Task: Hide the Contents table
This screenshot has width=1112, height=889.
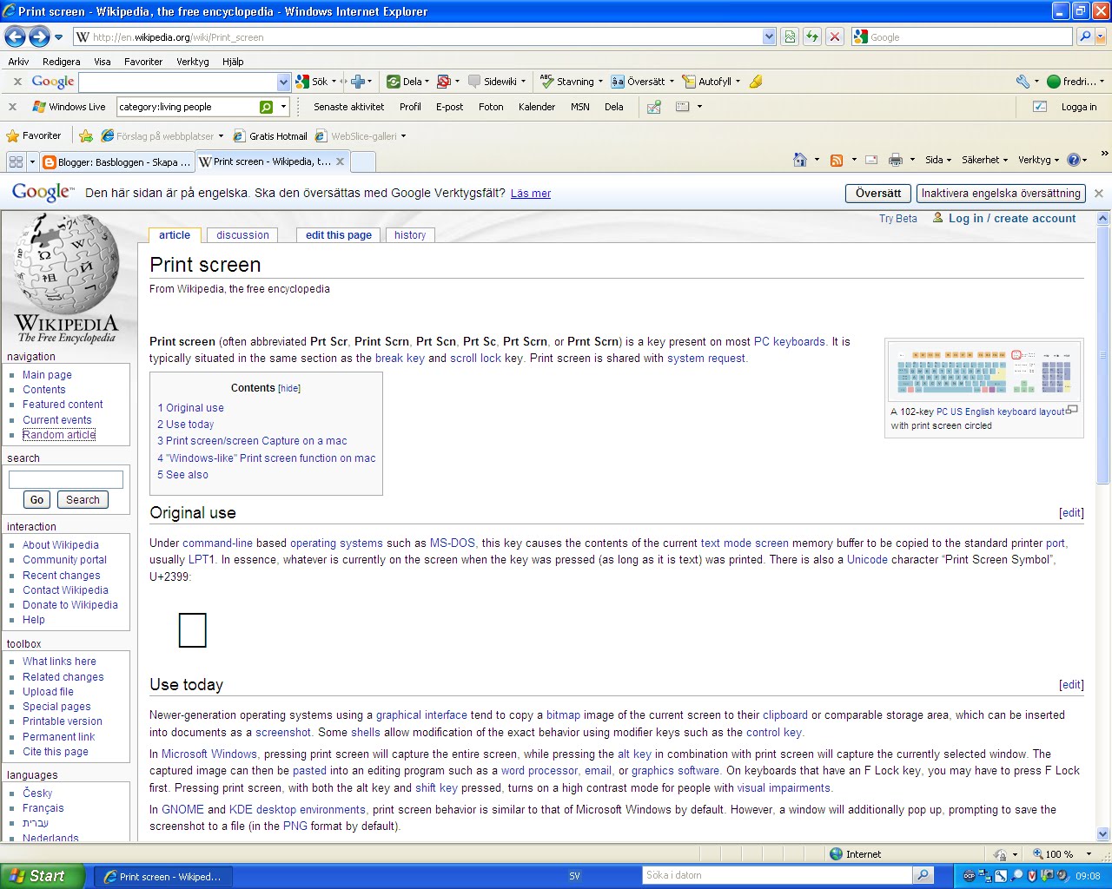Action: point(289,389)
